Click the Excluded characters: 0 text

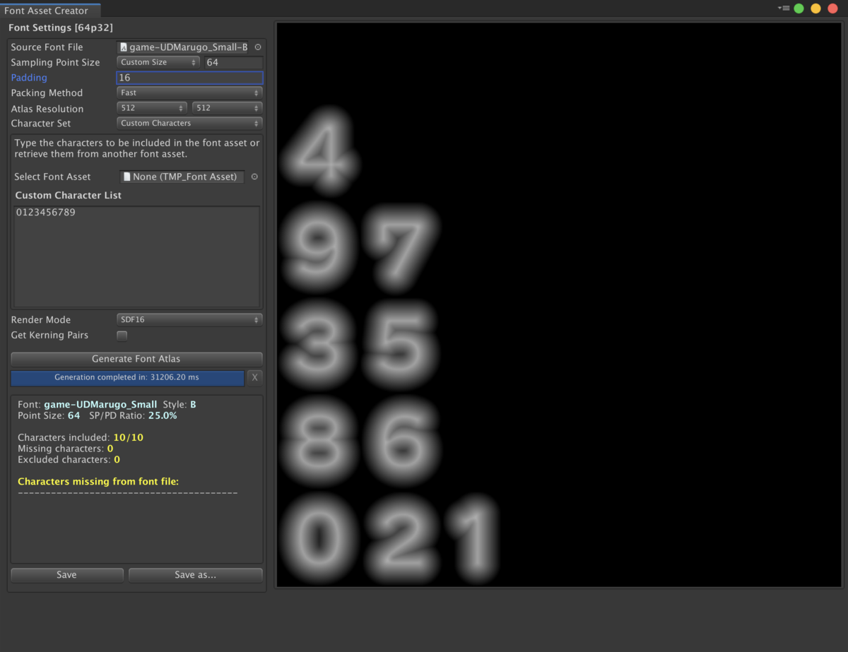(x=69, y=460)
